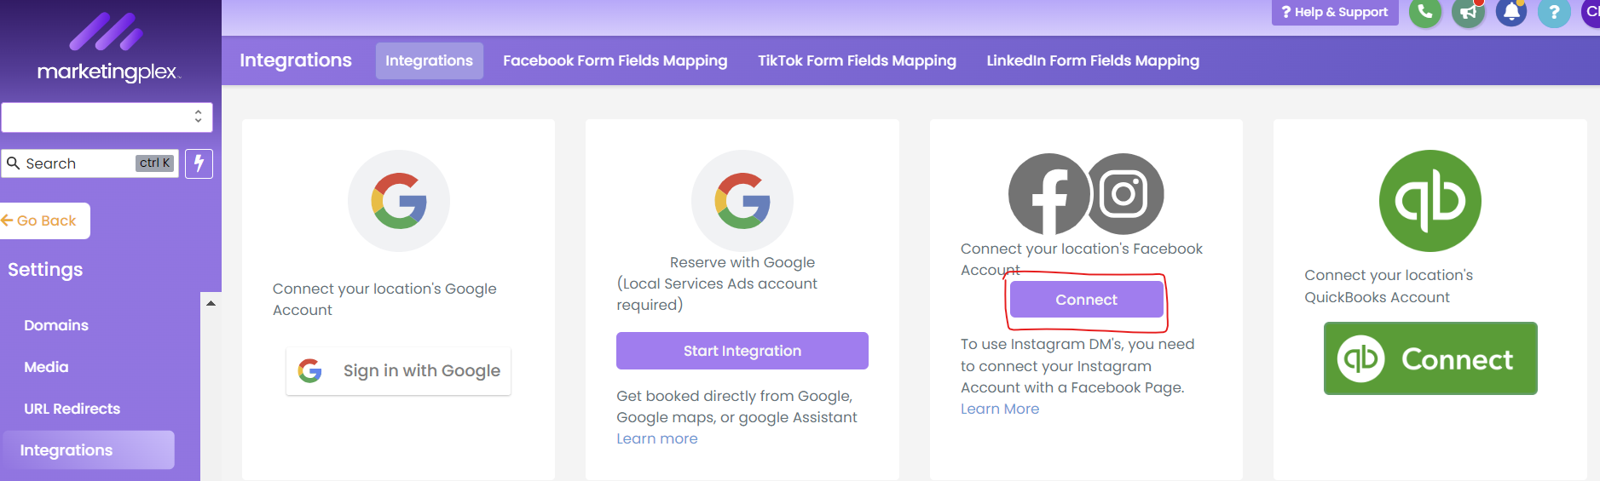The image size is (1600, 481).
Task: Click 'Reserve with Google' heading text
Action: [x=742, y=262]
